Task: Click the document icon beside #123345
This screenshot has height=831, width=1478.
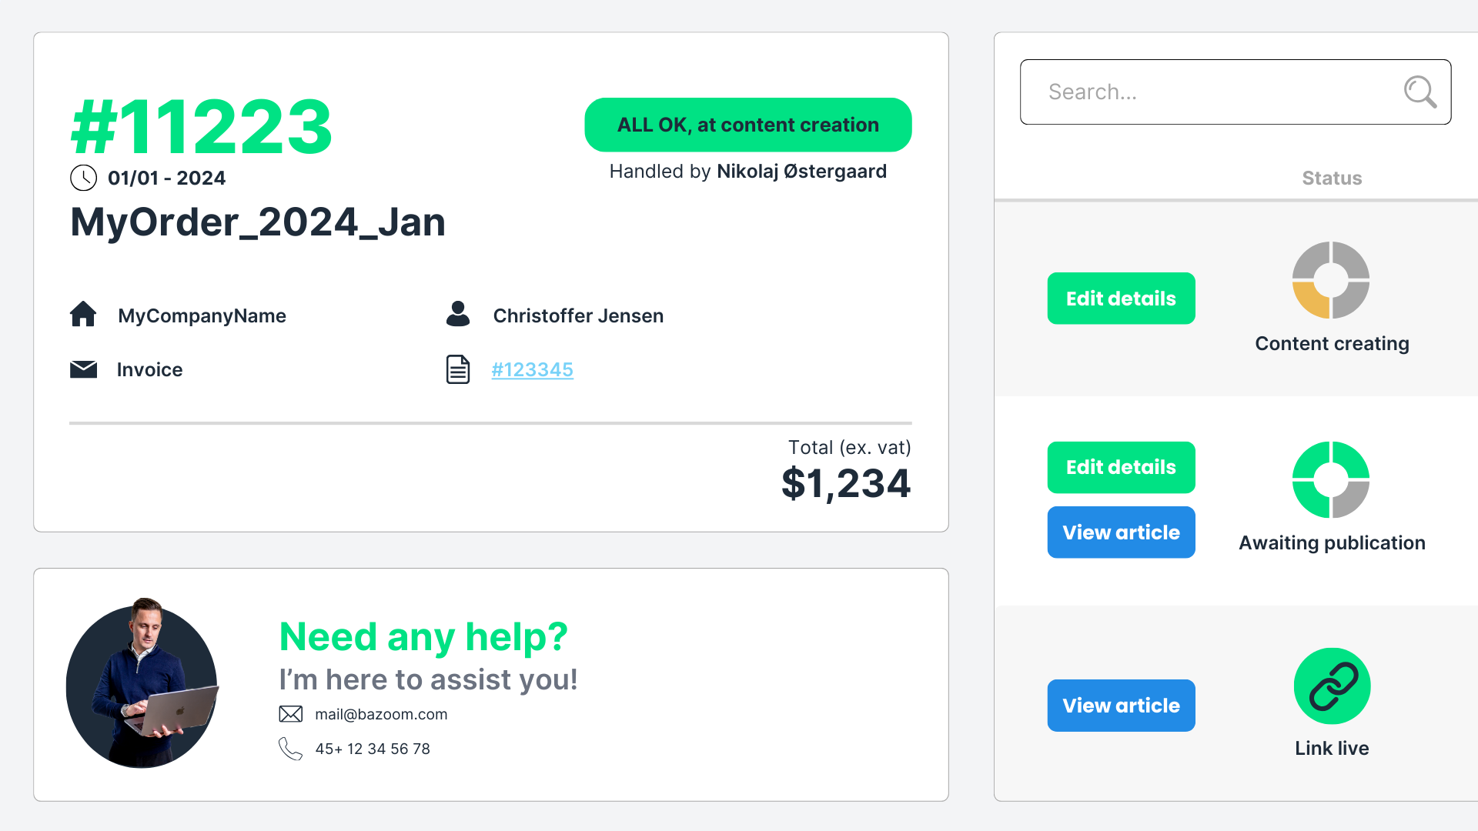Action: click(458, 369)
